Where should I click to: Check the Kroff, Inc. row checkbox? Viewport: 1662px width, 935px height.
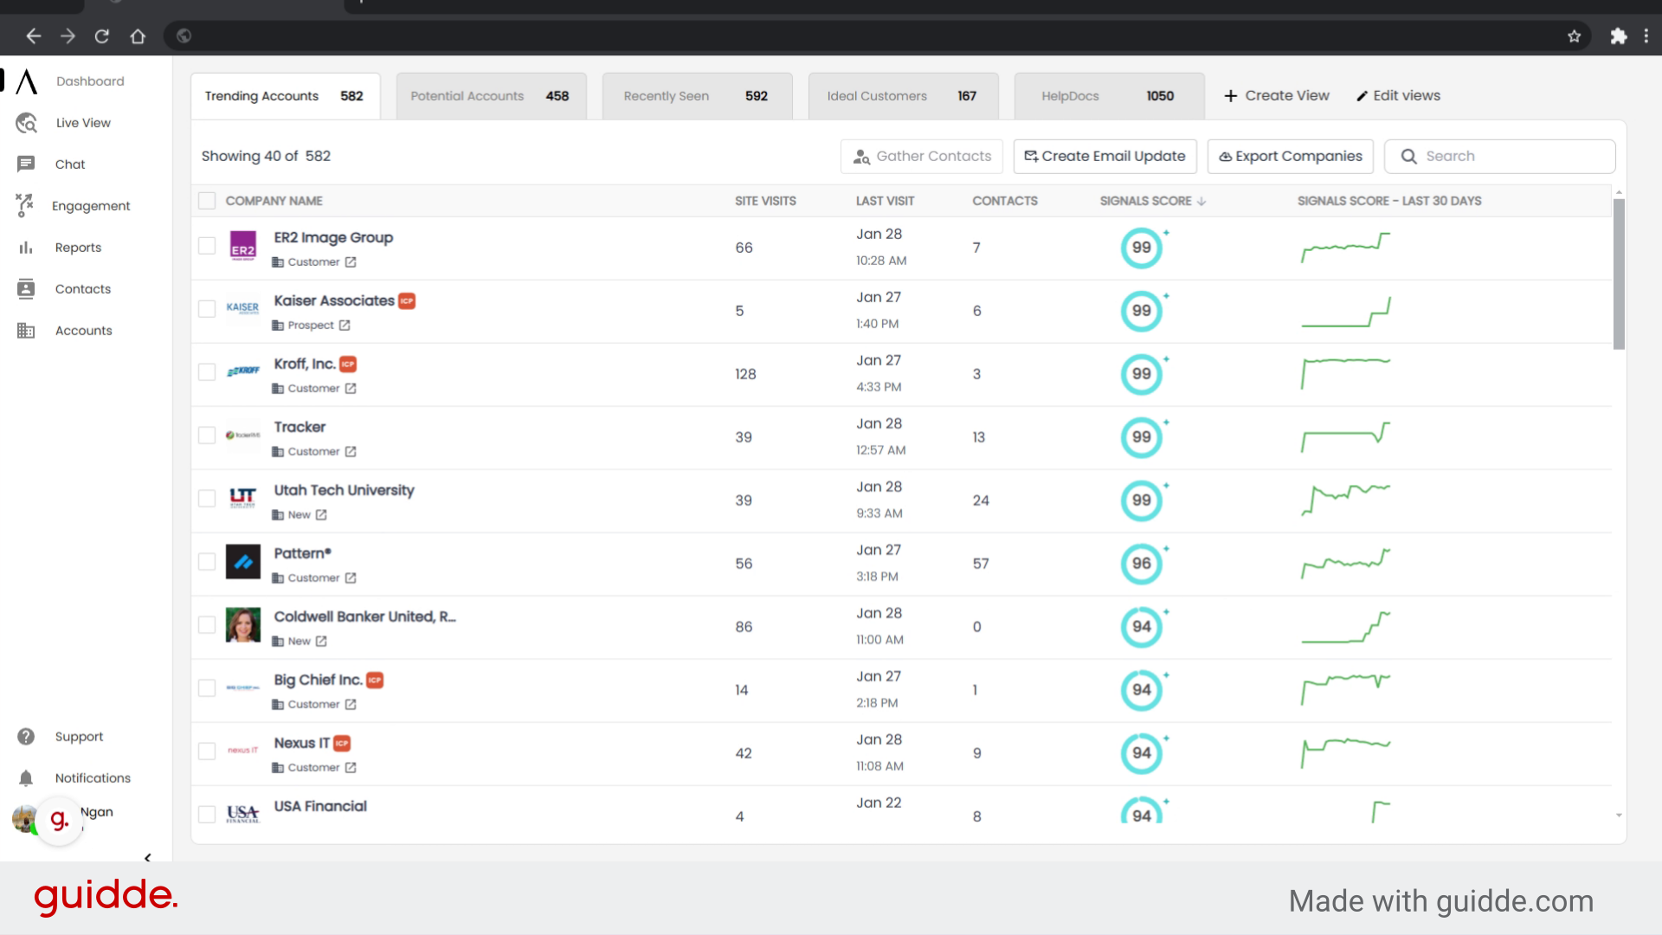[207, 372]
